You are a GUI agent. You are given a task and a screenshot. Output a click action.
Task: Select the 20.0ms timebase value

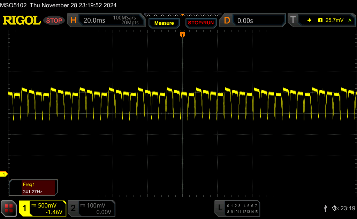94,21
